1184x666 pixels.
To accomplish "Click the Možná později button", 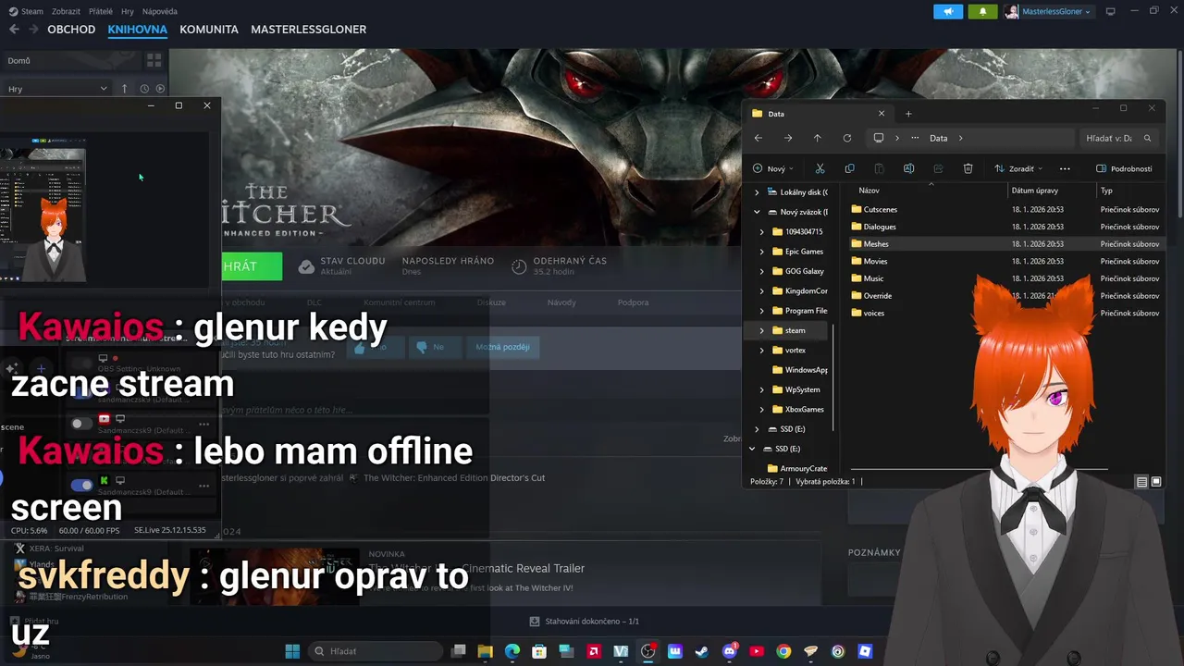I will (502, 347).
